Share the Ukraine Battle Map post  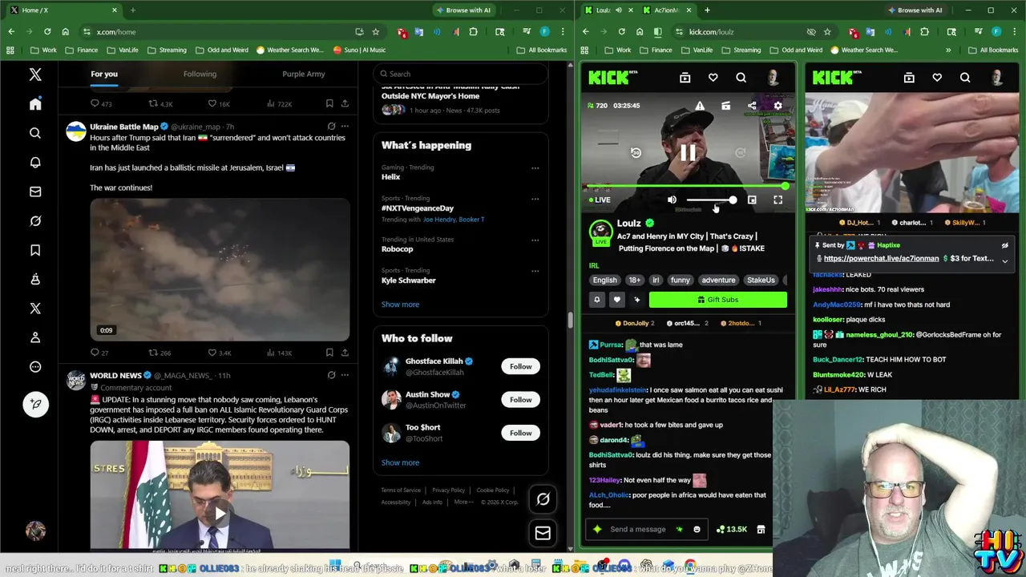tap(345, 353)
